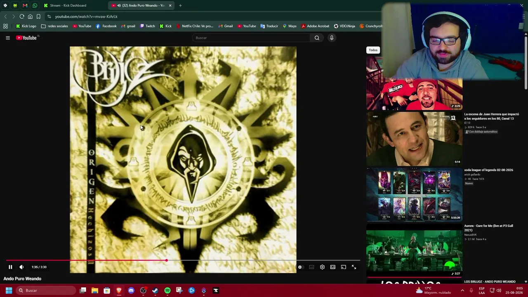Viewport: 528px width, 297px height.
Task: Open the Windows Start menu
Action: (x=9, y=290)
